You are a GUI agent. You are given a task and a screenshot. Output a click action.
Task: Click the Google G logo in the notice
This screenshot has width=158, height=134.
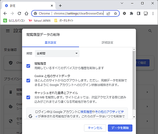click(31, 116)
